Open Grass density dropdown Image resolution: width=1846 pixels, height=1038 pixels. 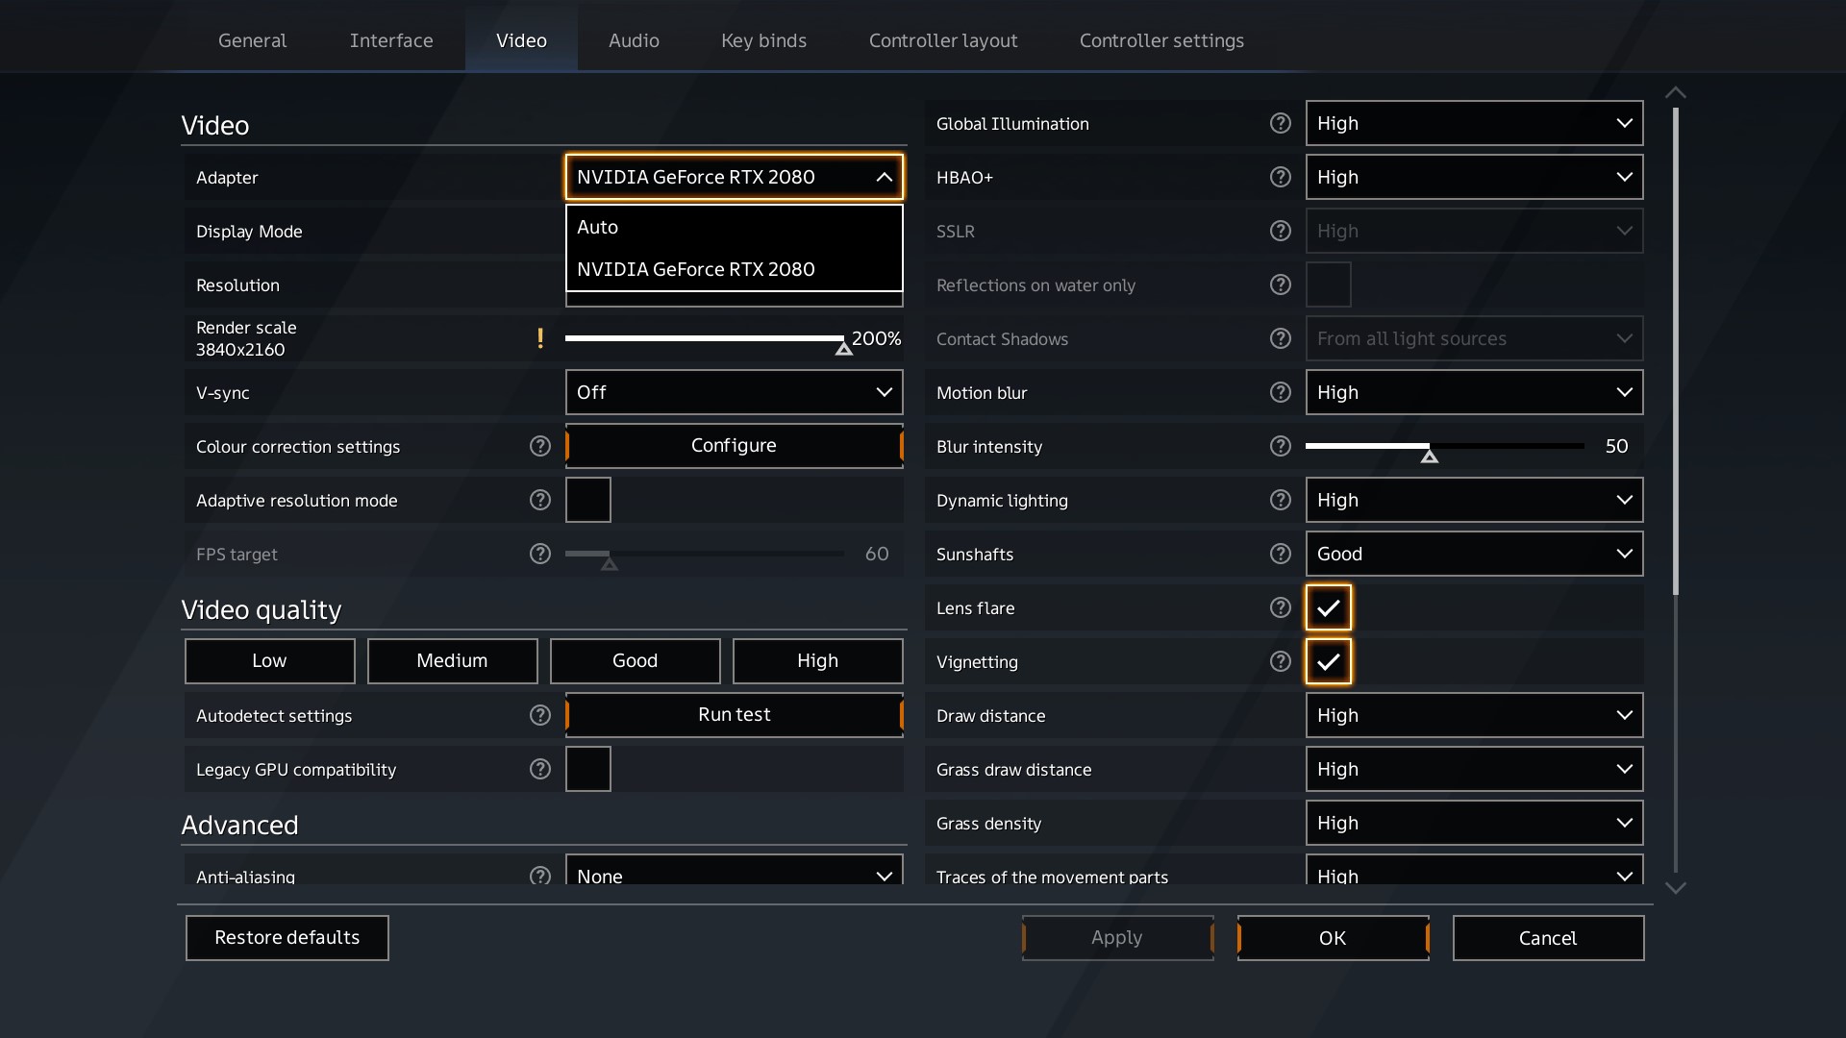click(x=1475, y=823)
